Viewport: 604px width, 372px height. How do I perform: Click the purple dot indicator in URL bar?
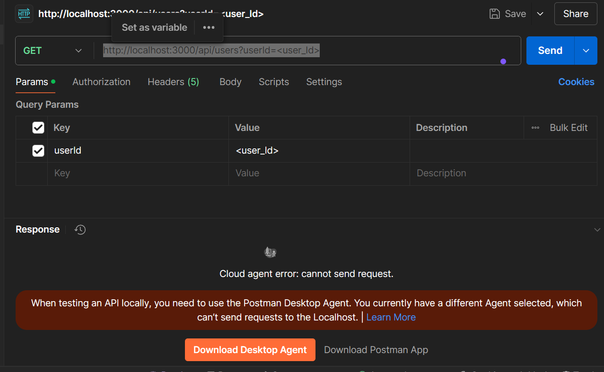[x=503, y=61]
